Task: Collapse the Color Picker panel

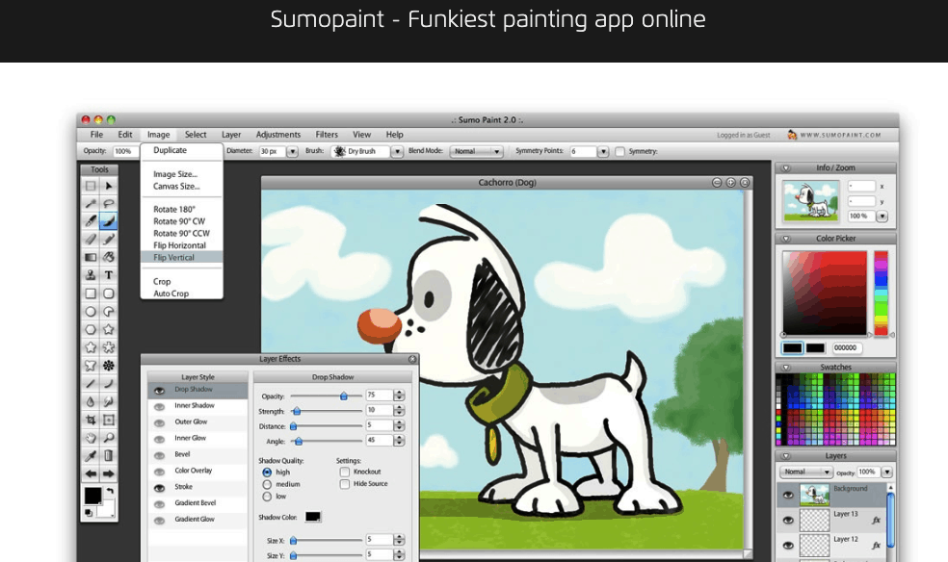Action: pyautogui.click(x=786, y=239)
